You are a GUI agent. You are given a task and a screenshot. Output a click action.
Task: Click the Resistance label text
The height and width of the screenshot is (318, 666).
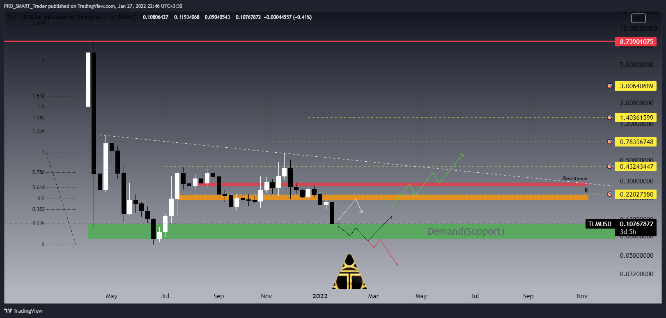click(x=575, y=178)
